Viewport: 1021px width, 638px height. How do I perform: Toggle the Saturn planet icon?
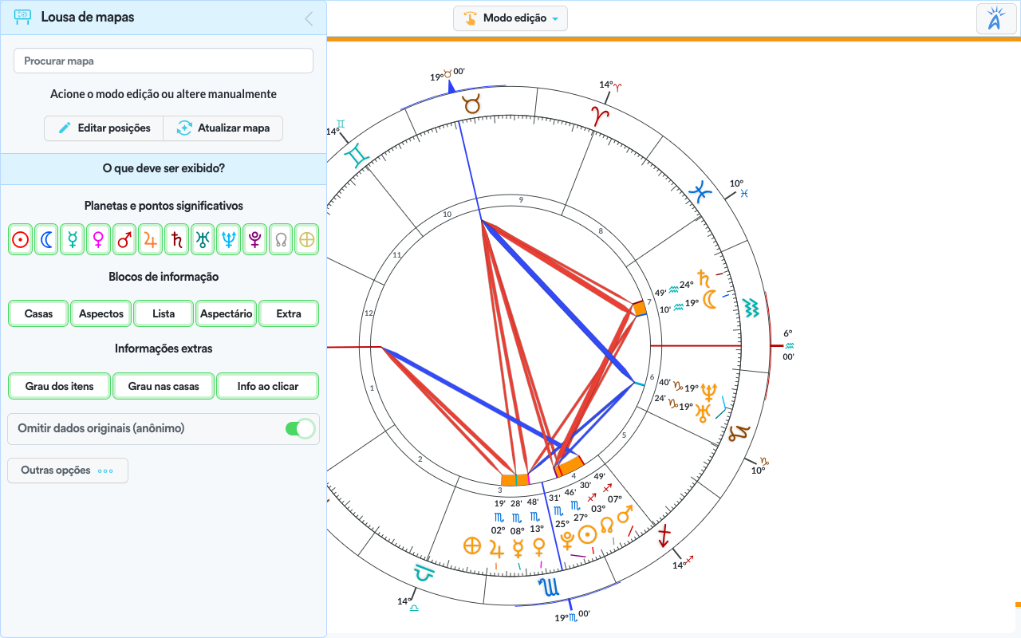[x=177, y=239]
